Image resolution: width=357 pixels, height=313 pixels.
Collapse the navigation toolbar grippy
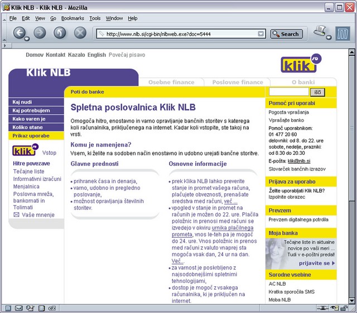pyautogui.click(x=4, y=33)
